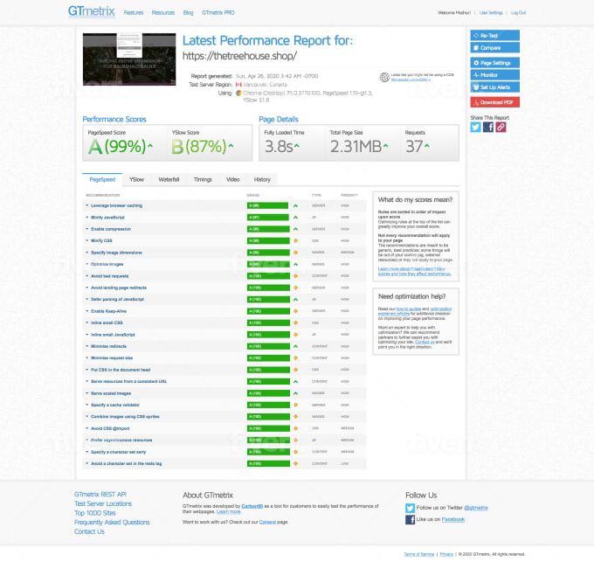Switch to the YSlow tab
The height and width of the screenshot is (562, 594).
[137, 180]
